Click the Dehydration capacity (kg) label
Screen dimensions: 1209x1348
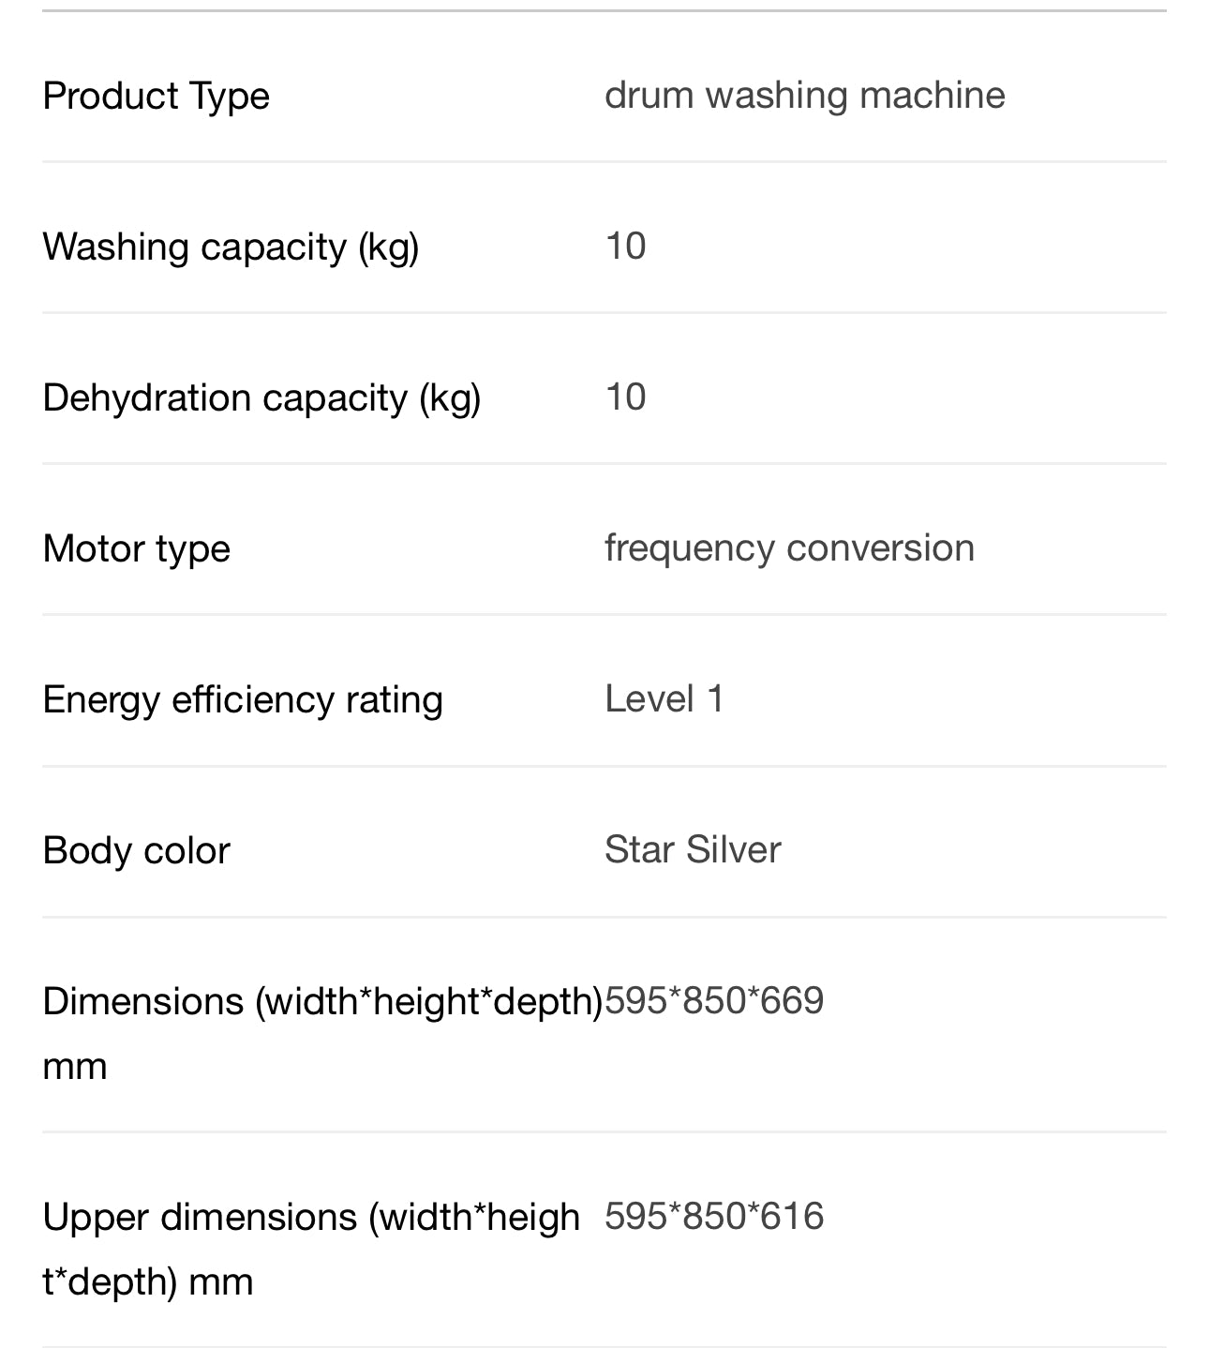tap(261, 397)
